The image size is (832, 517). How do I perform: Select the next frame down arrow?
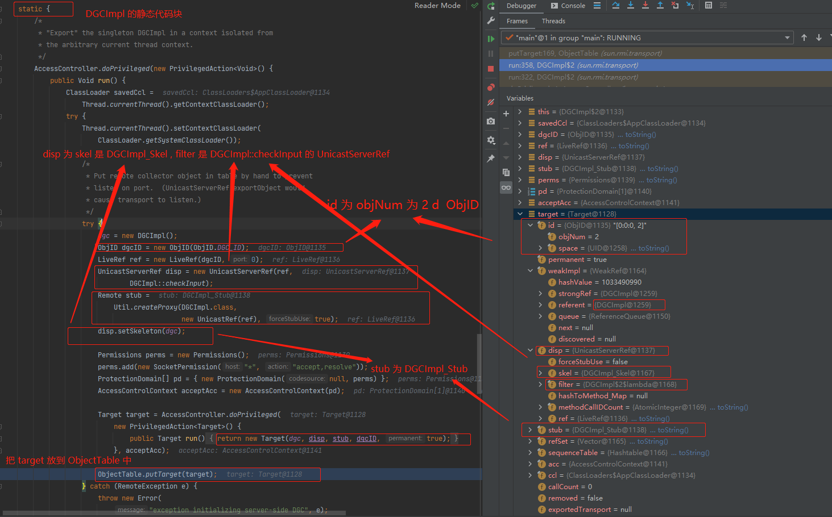(x=819, y=37)
